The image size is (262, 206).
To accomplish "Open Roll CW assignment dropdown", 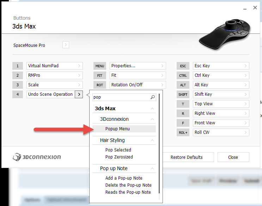I will (221, 132).
